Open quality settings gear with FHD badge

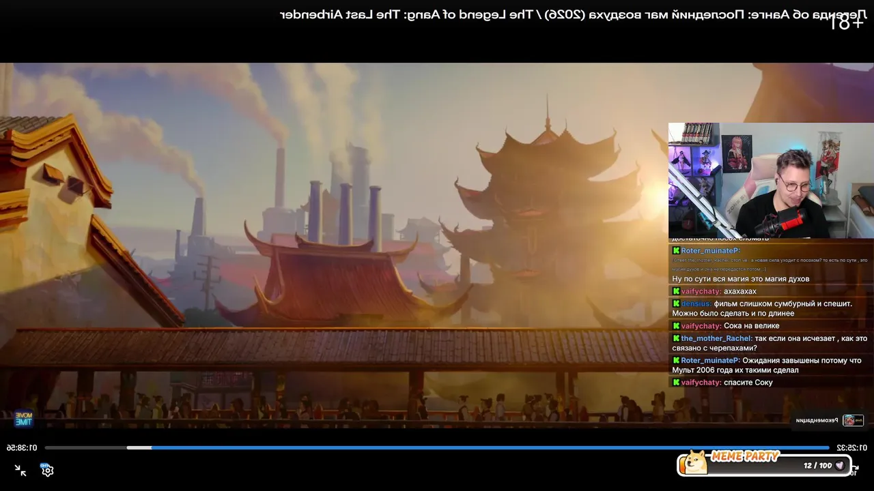46,470
